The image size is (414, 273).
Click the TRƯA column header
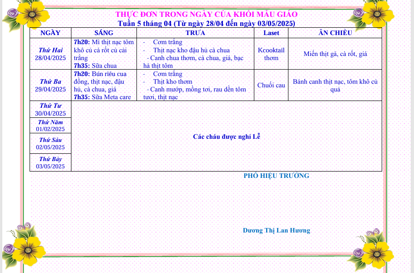195,33
